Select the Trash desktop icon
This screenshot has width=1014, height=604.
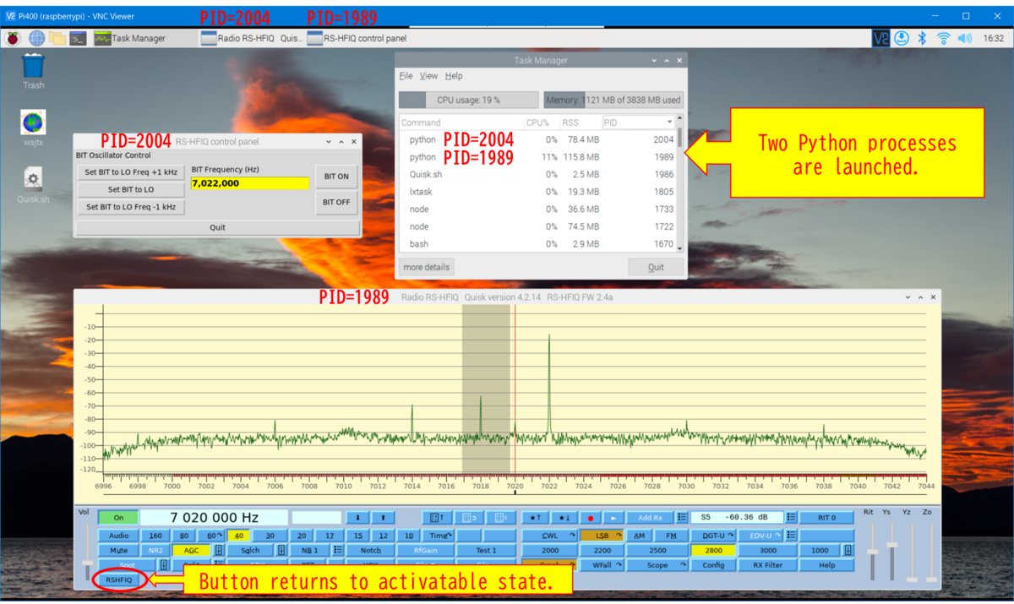[x=33, y=71]
